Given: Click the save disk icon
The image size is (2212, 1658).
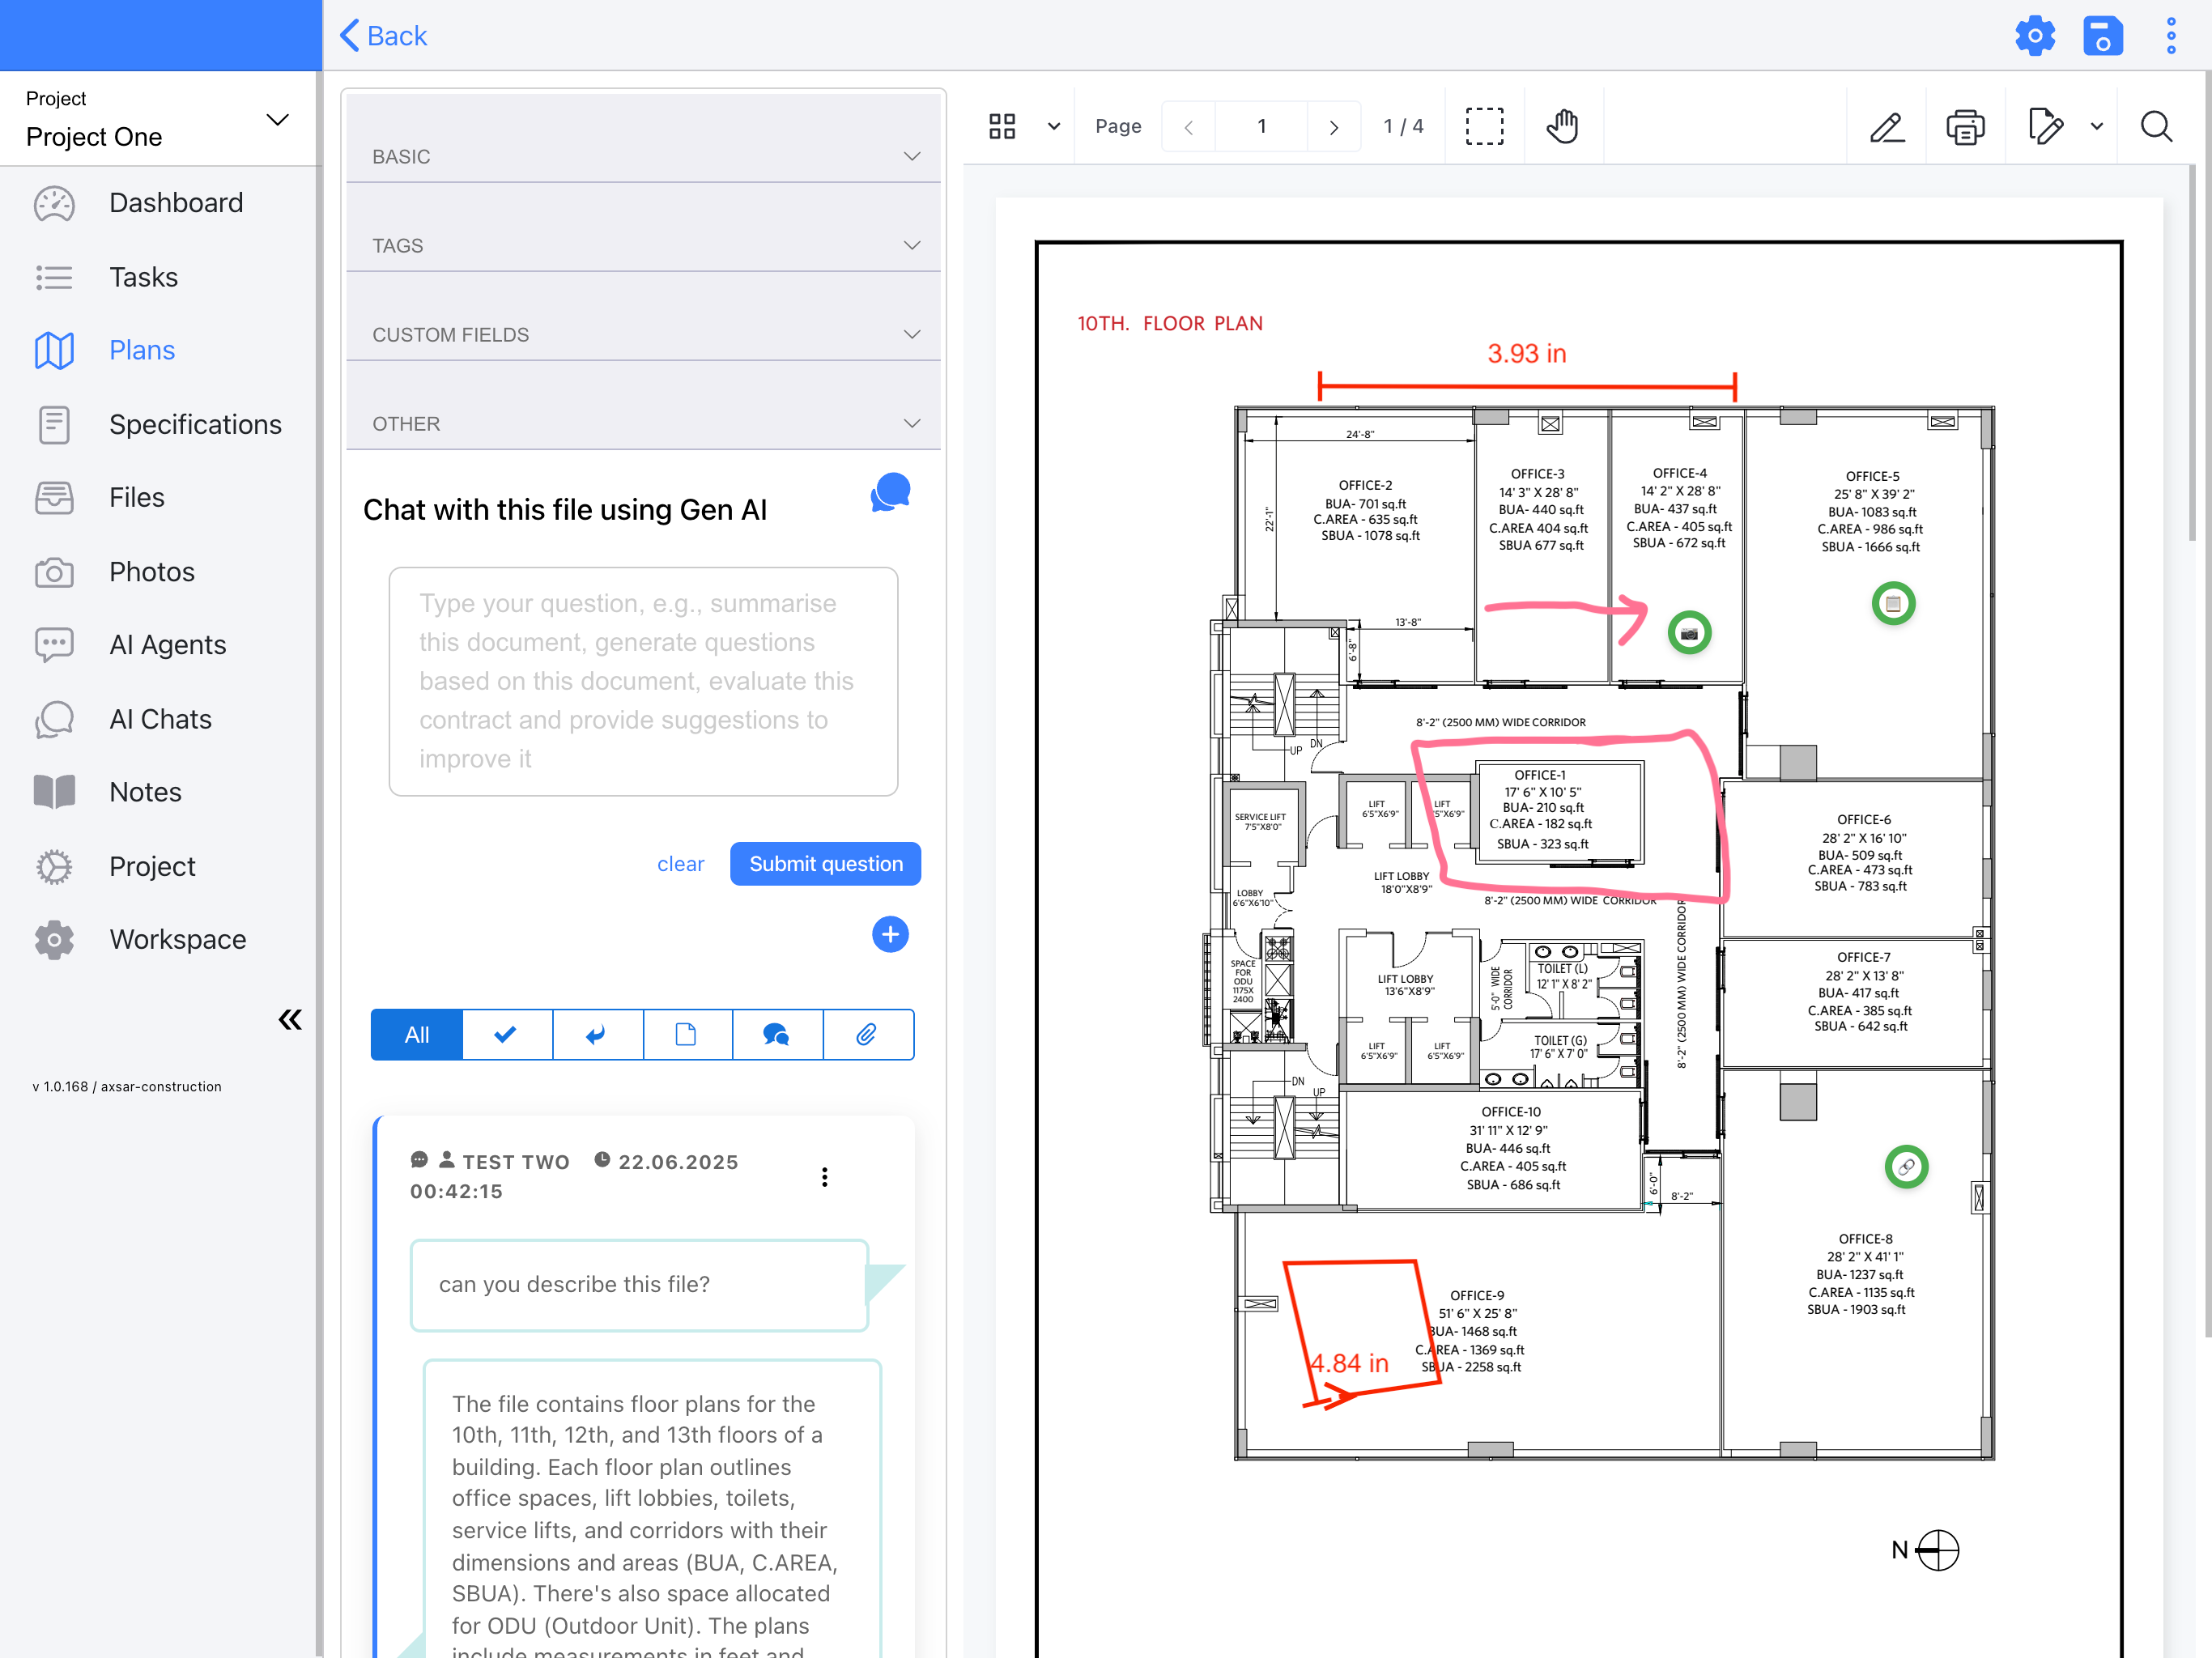Looking at the screenshot, I should (2102, 36).
